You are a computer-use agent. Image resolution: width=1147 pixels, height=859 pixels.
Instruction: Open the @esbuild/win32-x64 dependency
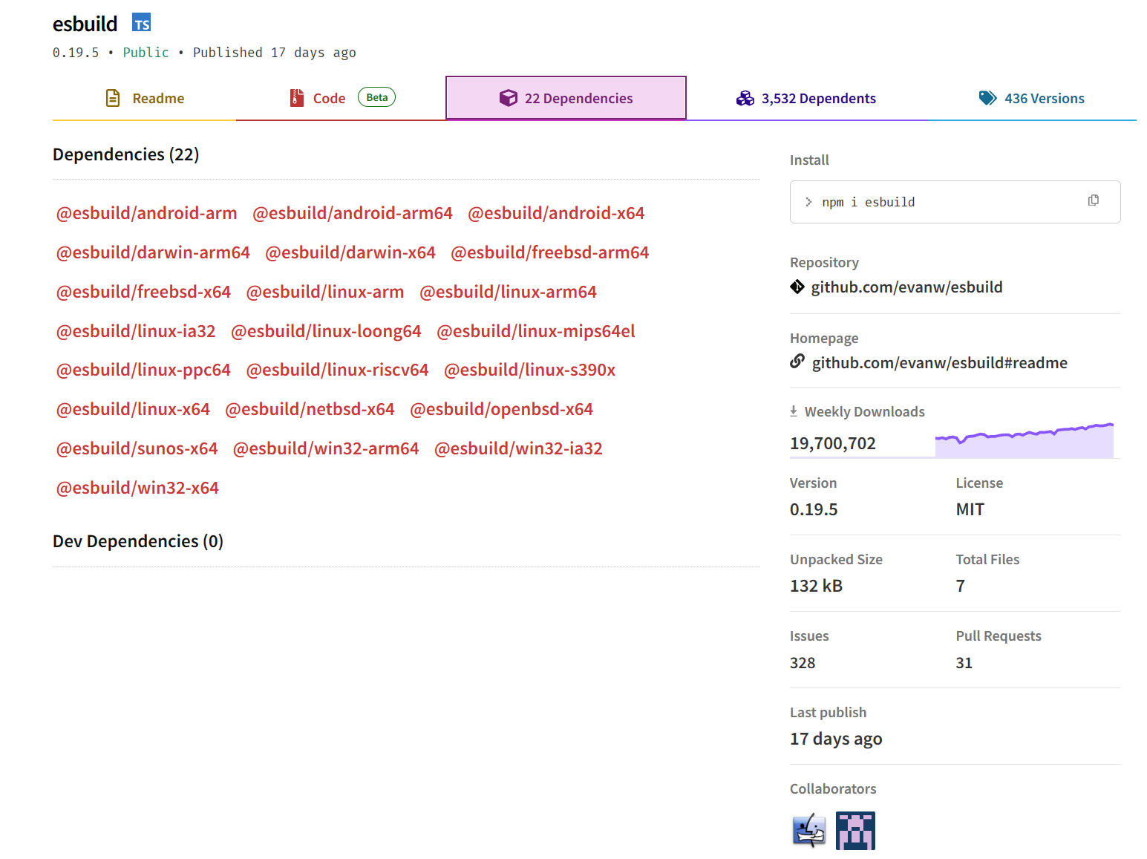click(138, 488)
